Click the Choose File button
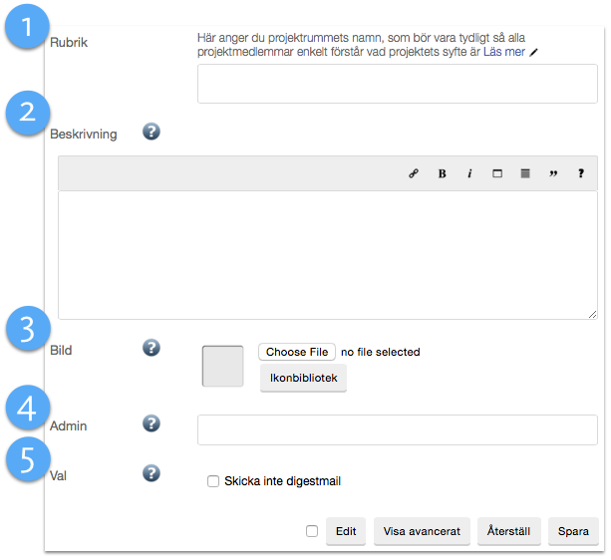The height and width of the screenshot is (560, 611). pyautogui.click(x=297, y=352)
